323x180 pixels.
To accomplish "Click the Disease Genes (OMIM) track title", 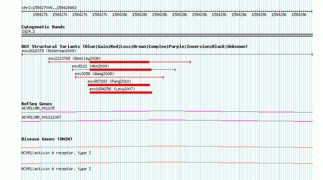I will pyautogui.click(x=47, y=139).
